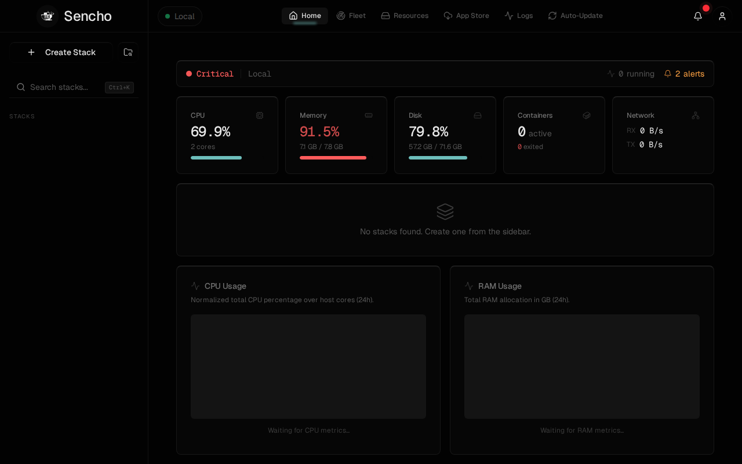The image size is (742, 464).
Task: Click the red Memory usage bar
Action: [x=333, y=158]
